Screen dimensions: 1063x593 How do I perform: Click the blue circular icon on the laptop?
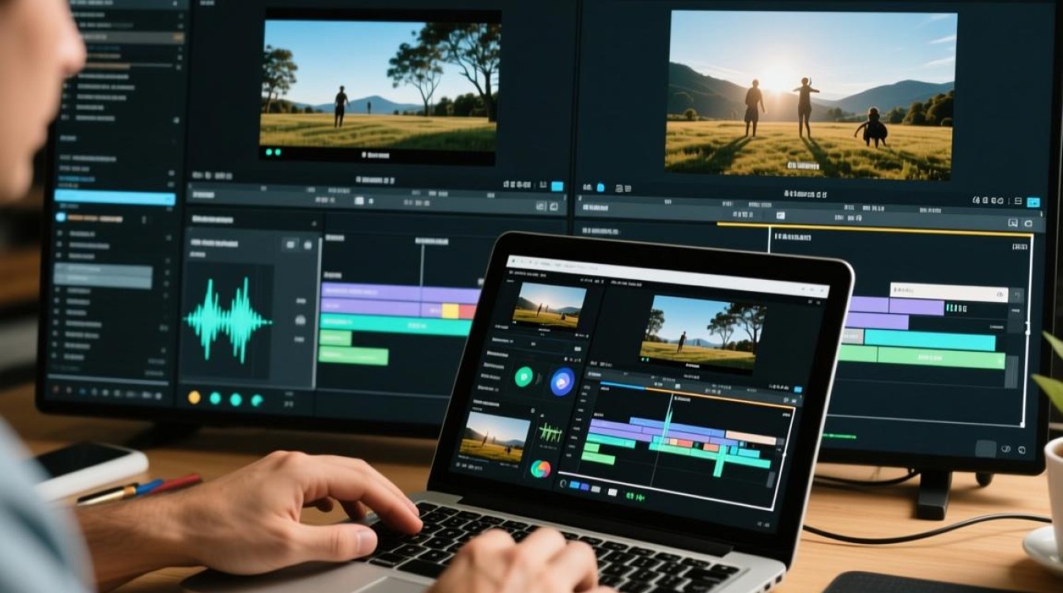coord(562,380)
